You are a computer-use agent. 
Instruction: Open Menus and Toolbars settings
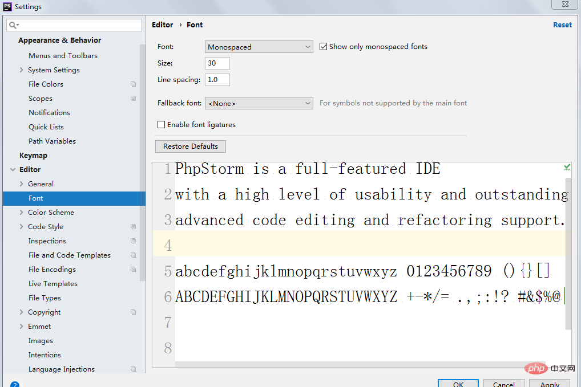[63, 55]
